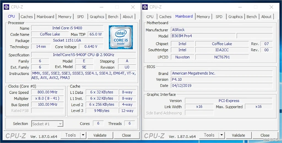
Task: Click the CPU-Z app icon in the left window title bar
Action: (6, 7)
